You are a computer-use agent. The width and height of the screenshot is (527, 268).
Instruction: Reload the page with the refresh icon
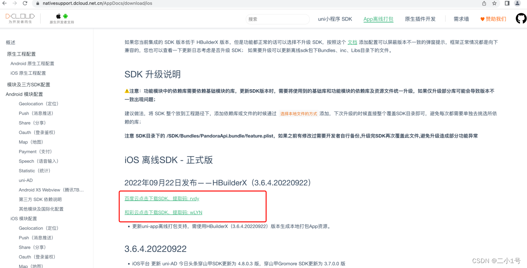25,3
